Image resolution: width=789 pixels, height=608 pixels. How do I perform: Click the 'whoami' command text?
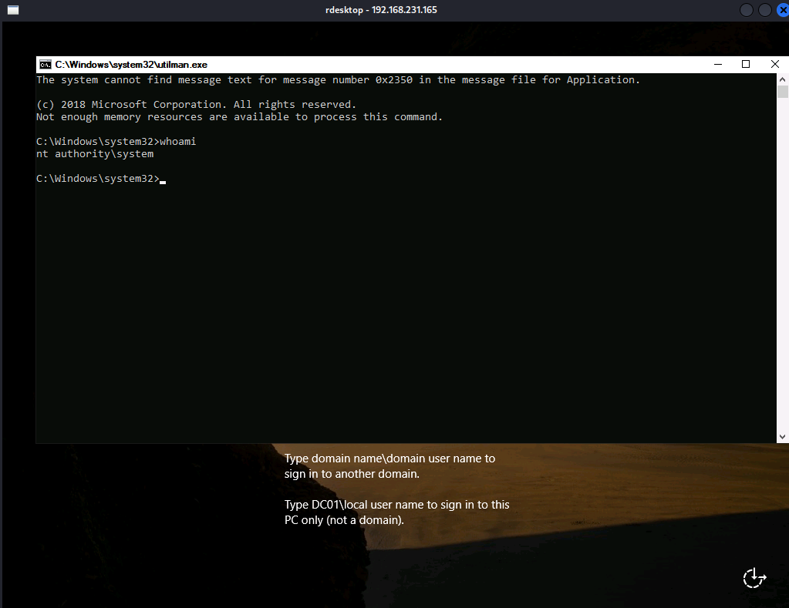click(178, 142)
